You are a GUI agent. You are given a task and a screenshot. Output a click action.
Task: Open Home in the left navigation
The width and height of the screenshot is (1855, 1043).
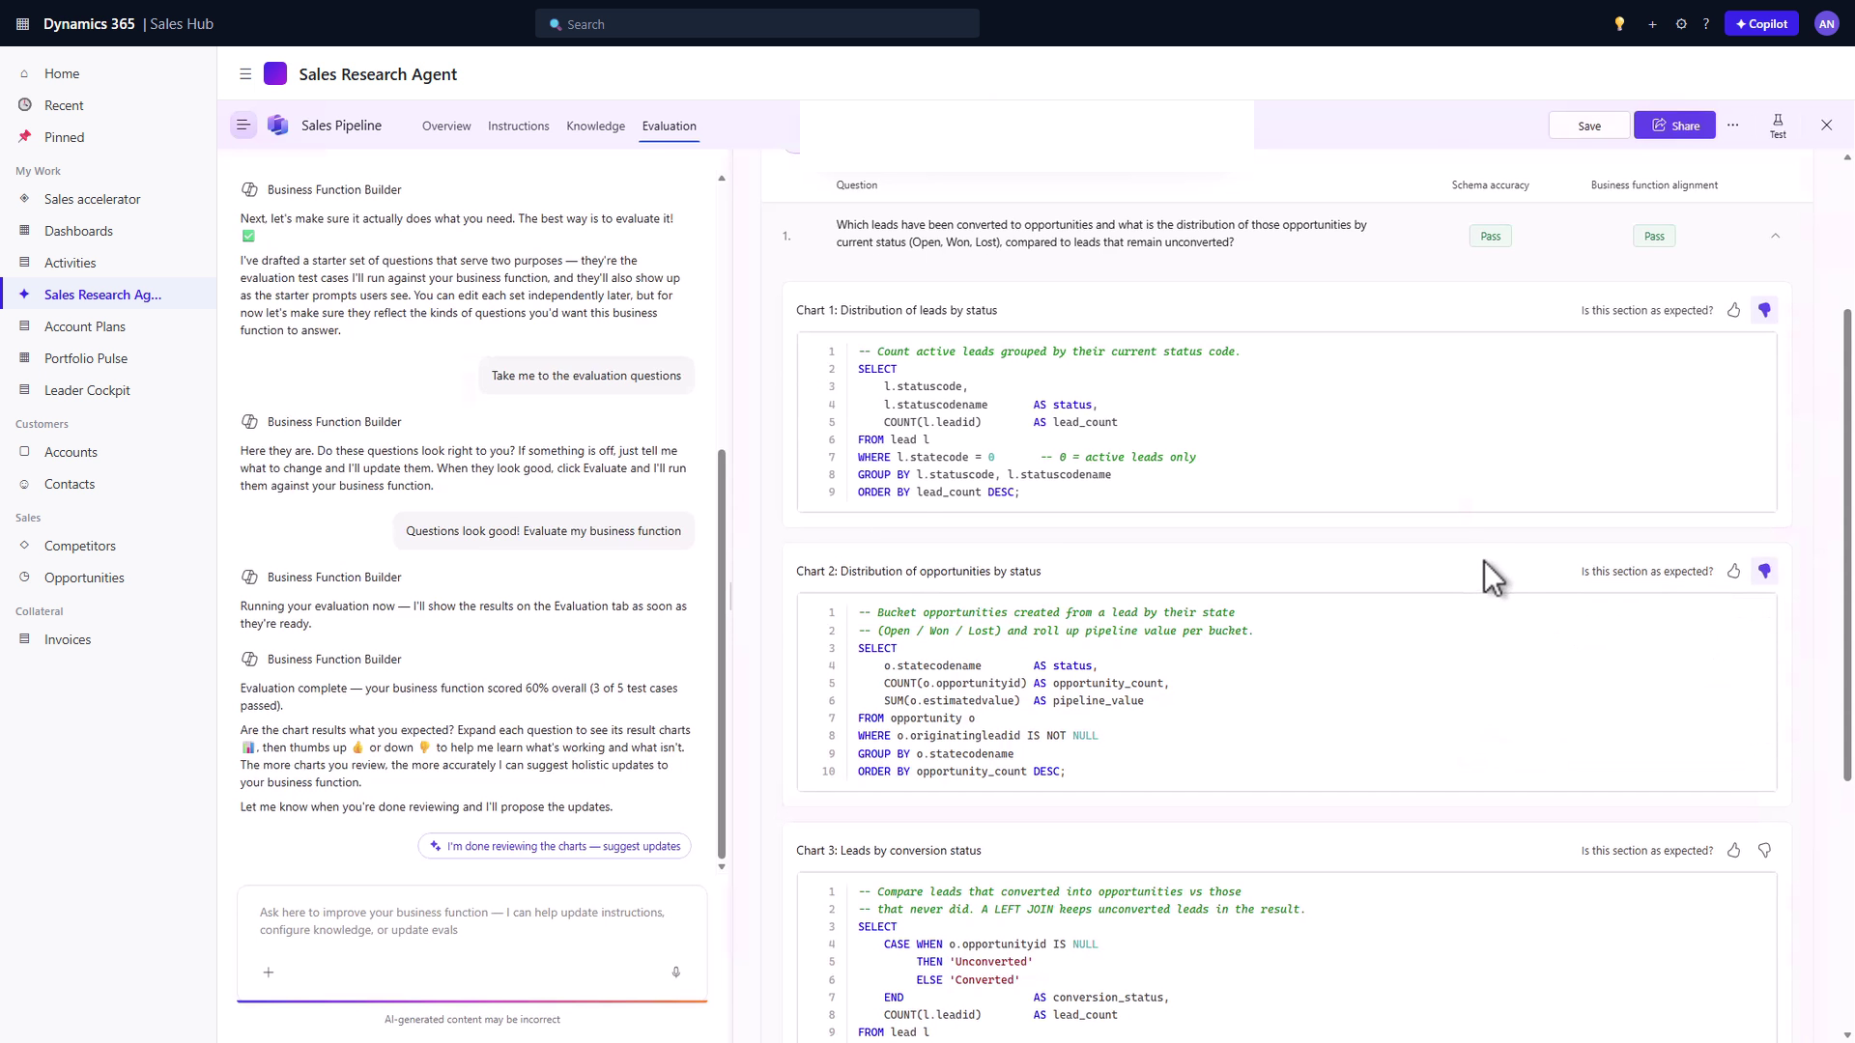point(108,73)
